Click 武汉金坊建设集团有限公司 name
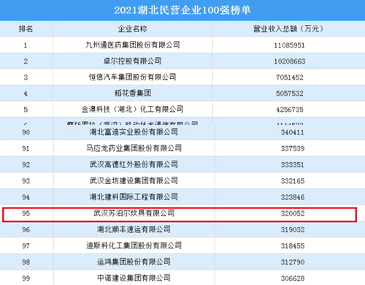Screen dimensions: 365x285 [134, 180]
